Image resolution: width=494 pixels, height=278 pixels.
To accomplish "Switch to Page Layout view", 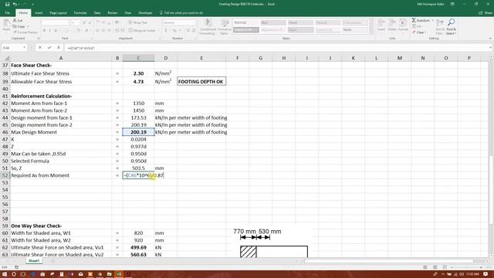I will pos(435,267).
